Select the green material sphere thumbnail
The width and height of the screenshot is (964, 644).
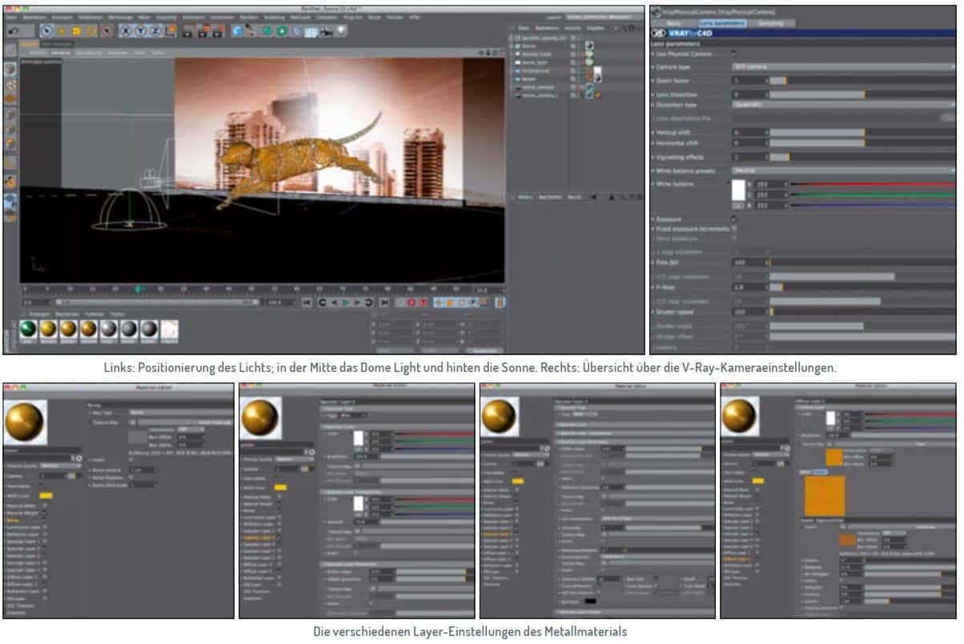29,329
